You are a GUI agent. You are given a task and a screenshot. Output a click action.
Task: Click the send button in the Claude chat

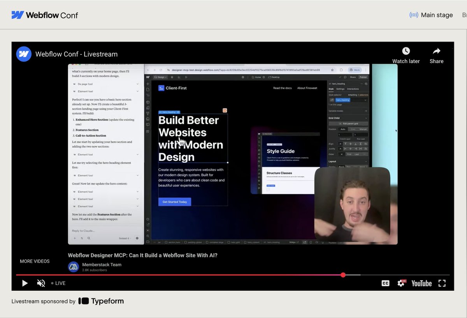pos(137,238)
